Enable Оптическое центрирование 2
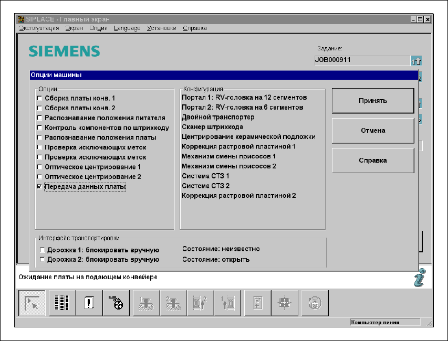 (39, 177)
